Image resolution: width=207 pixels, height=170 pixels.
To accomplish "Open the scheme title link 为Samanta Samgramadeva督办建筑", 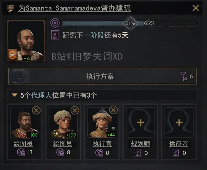I will (75, 8).
